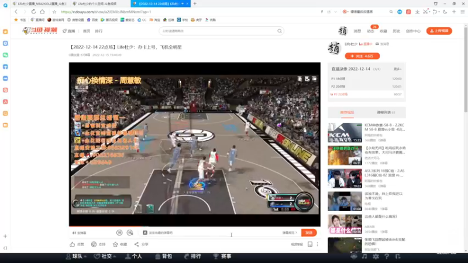The height and width of the screenshot is (263, 468).
Task: Click the browser undo arrow icon
Action: [x=435, y=12]
